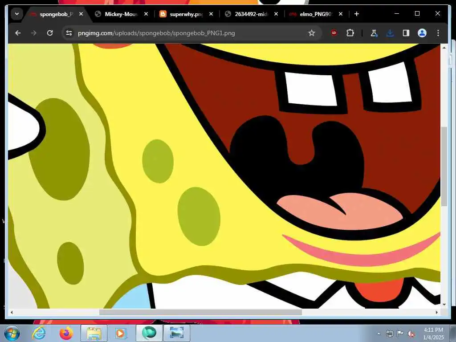Go back to the previous page

coord(18,33)
